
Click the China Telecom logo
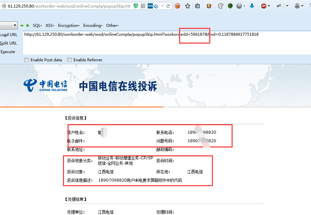45,86
